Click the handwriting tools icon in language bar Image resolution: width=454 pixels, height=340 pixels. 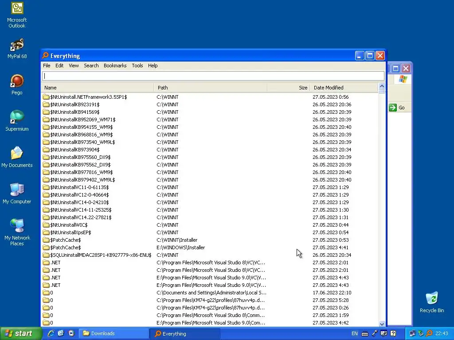[384, 333]
